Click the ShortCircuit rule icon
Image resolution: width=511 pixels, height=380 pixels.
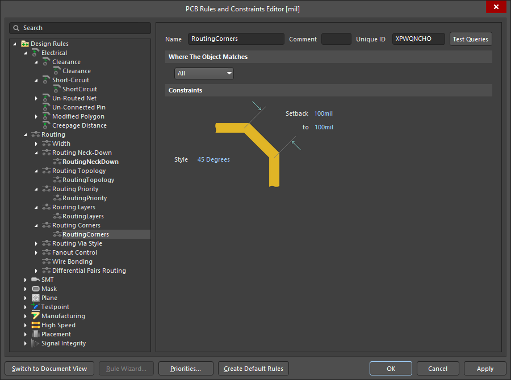coord(57,89)
